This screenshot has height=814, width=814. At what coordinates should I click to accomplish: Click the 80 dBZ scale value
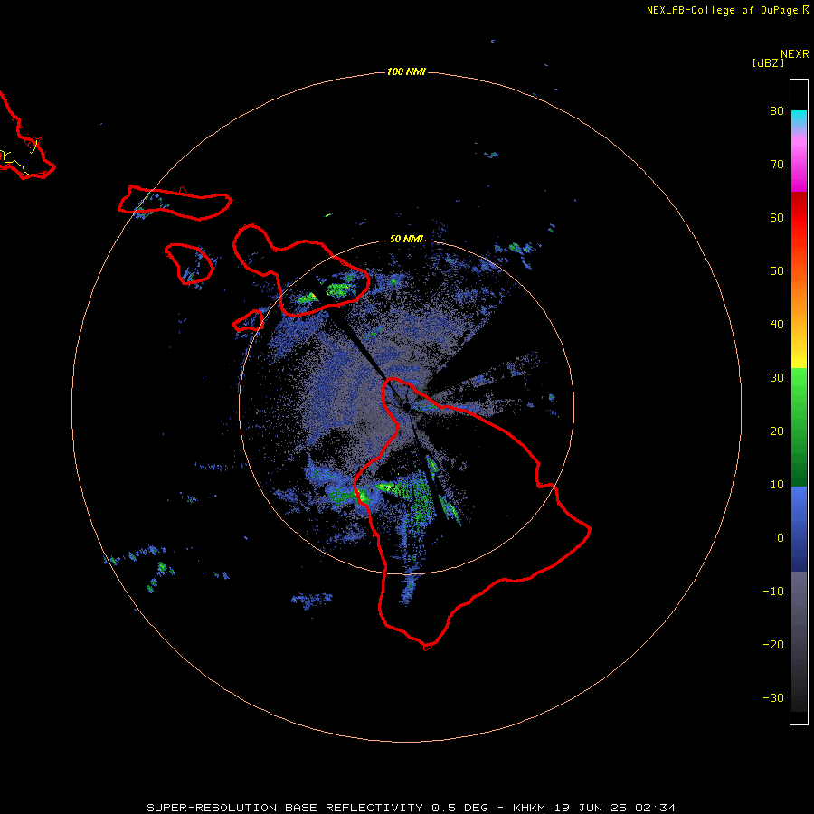[777, 111]
